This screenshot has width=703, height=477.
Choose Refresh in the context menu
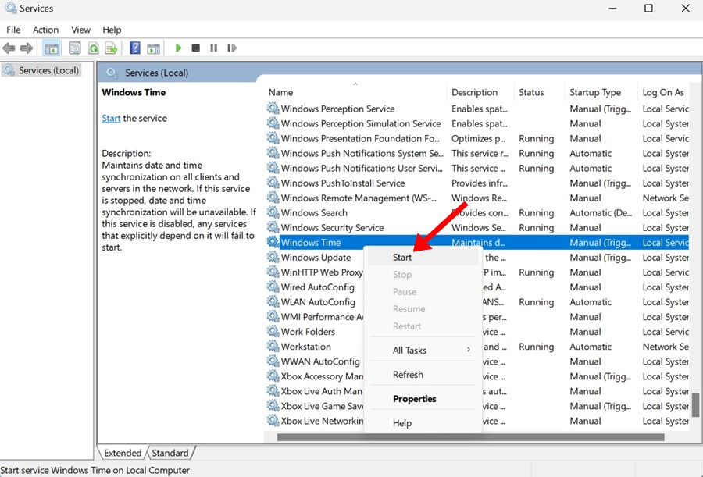[423, 374]
